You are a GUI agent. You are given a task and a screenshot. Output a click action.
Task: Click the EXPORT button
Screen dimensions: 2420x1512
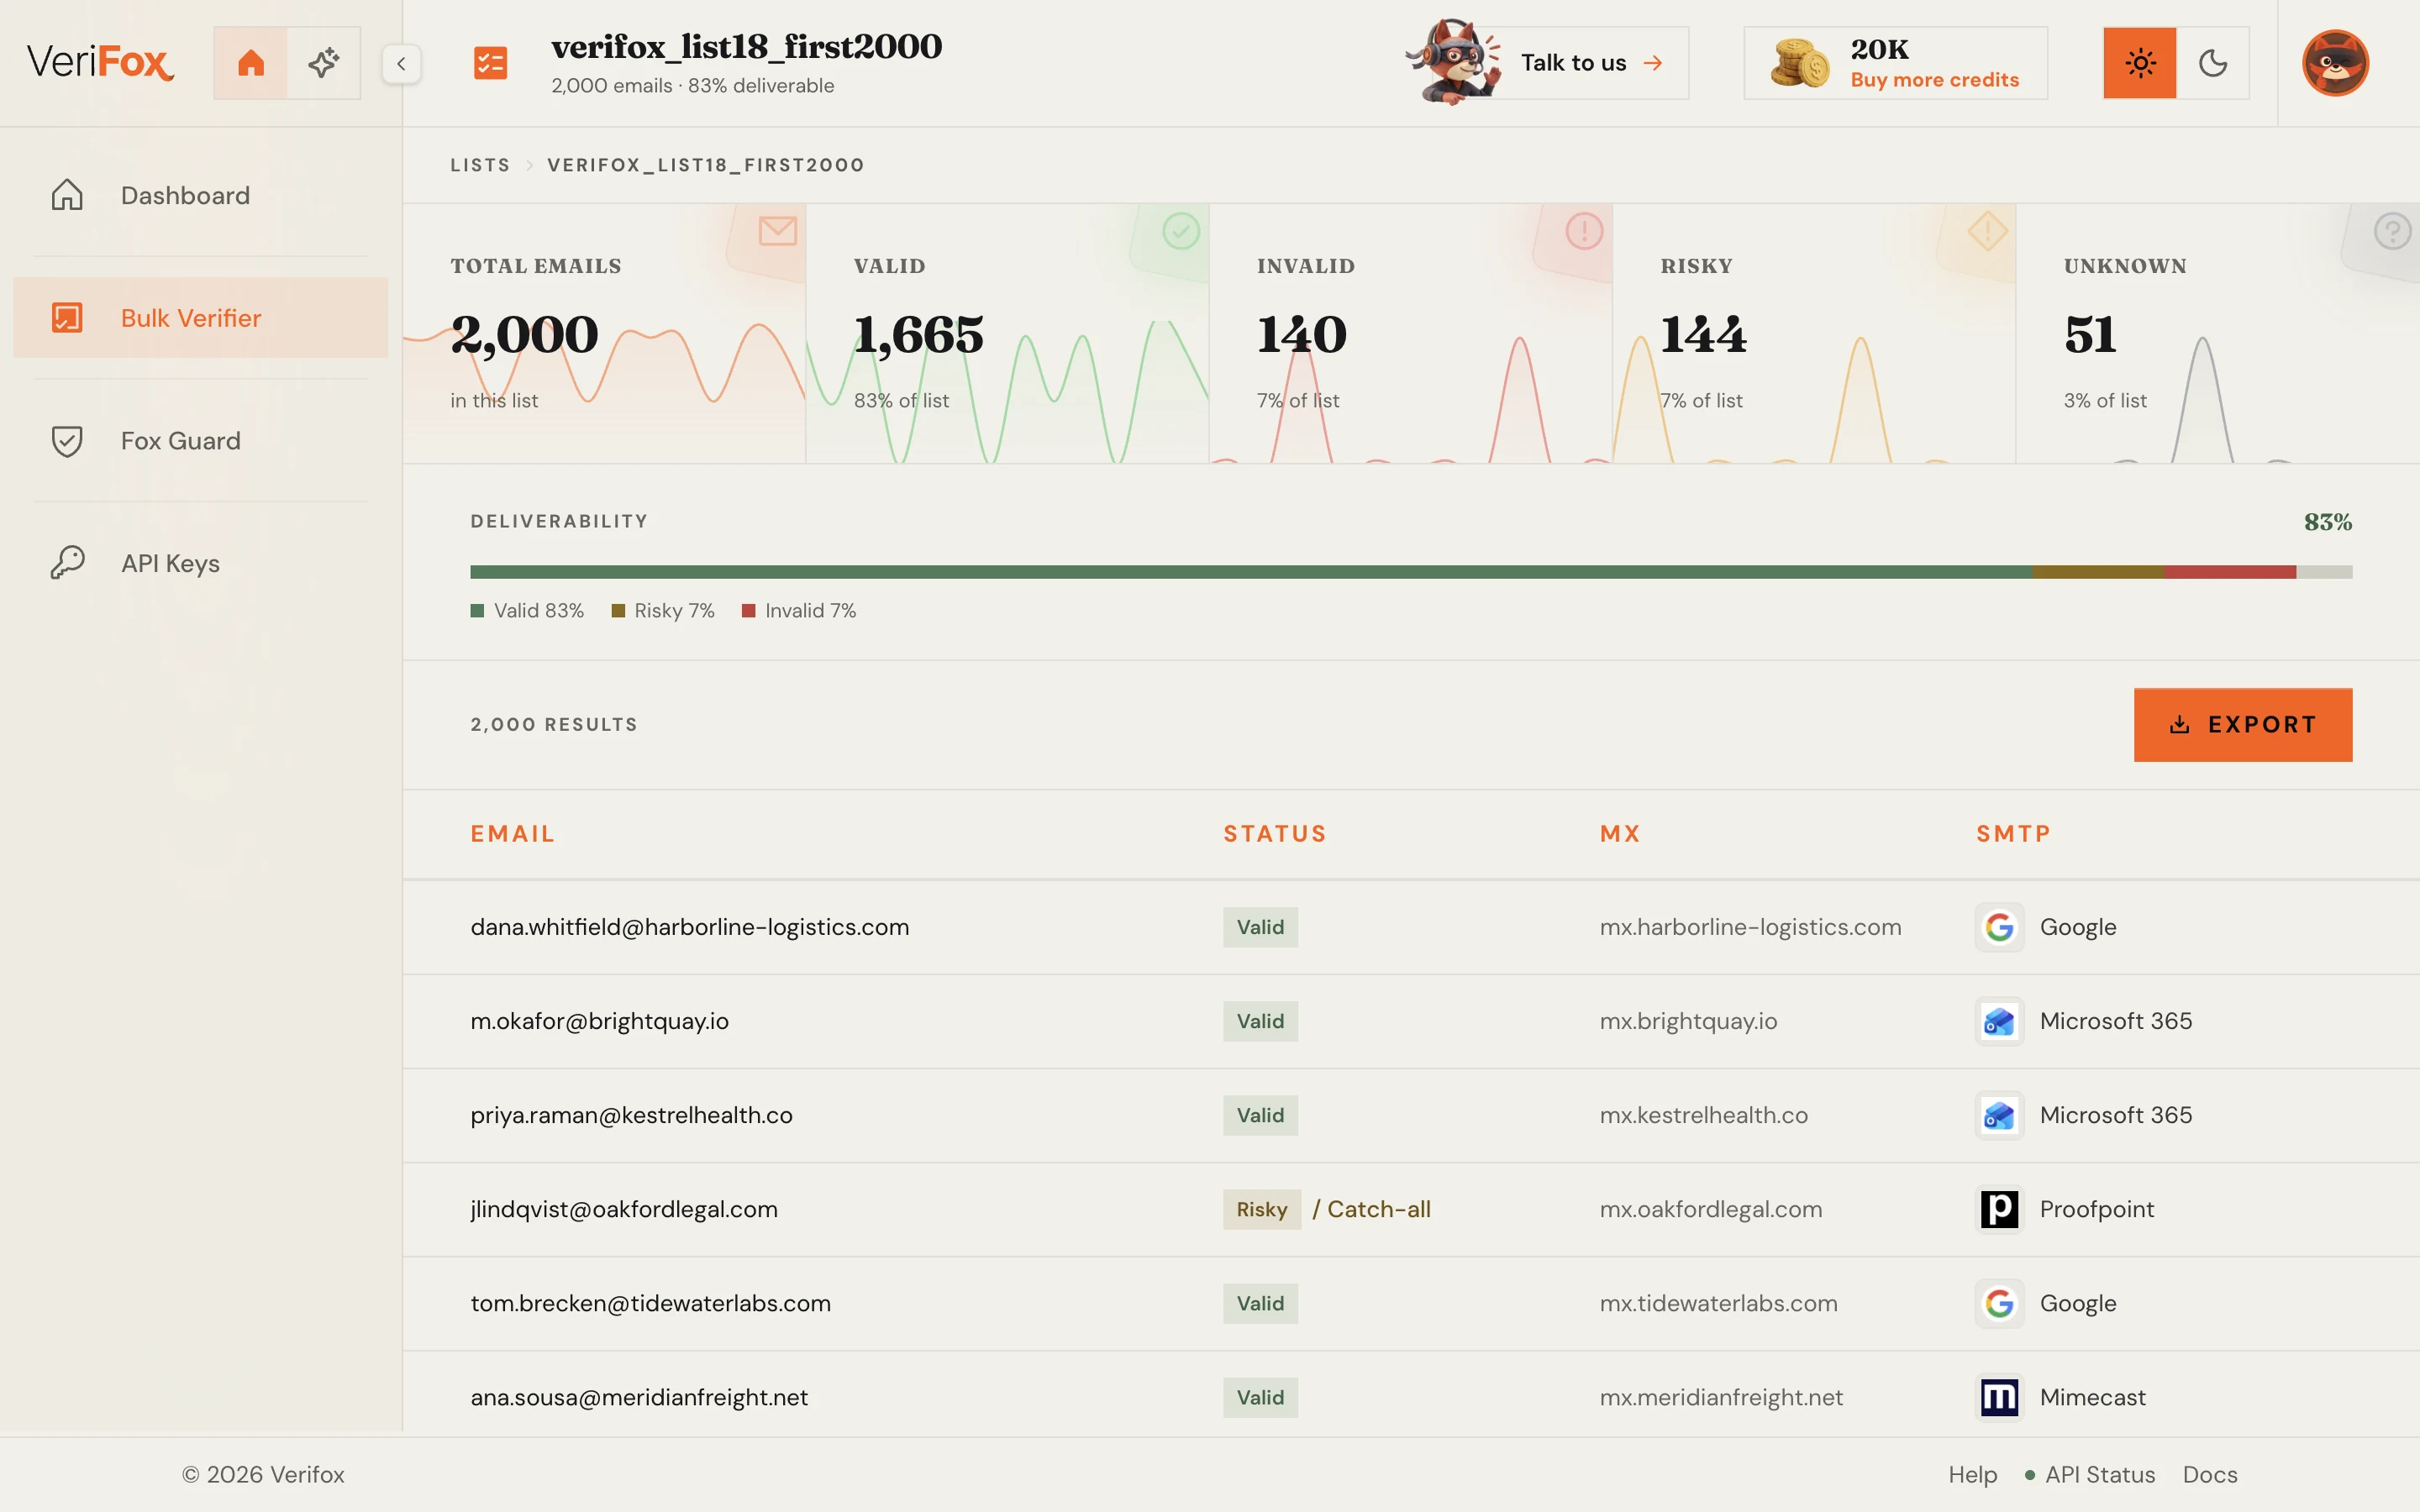pos(2242,725)
